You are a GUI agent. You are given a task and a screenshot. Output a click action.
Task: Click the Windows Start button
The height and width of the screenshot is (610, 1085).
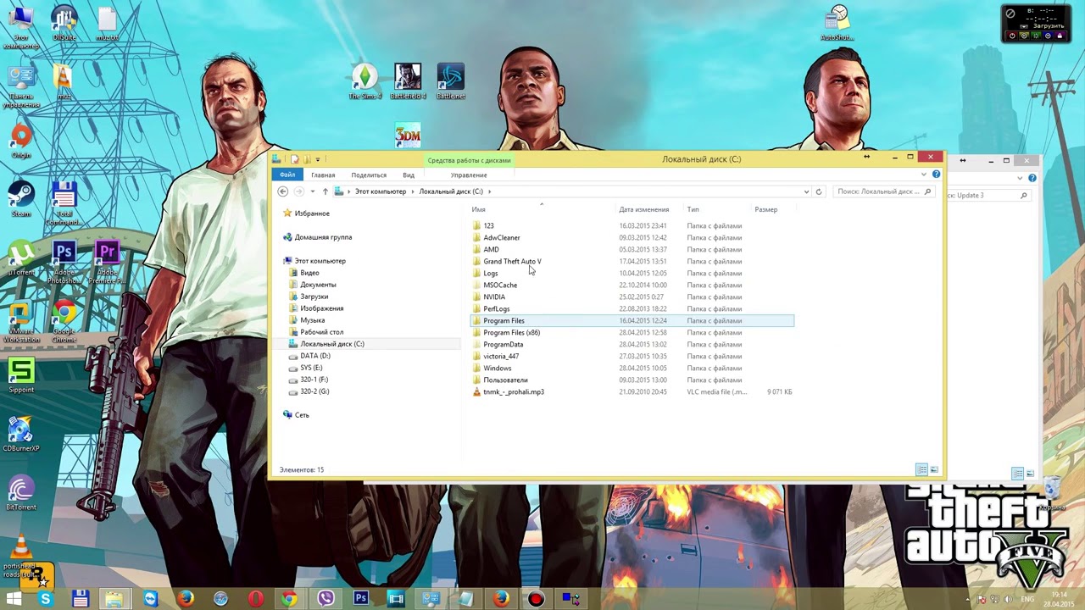(14, 599)
